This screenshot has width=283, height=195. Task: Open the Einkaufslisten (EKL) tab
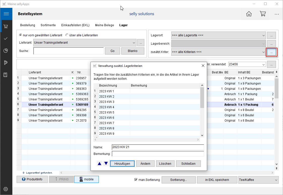click(x=75, y=25)
